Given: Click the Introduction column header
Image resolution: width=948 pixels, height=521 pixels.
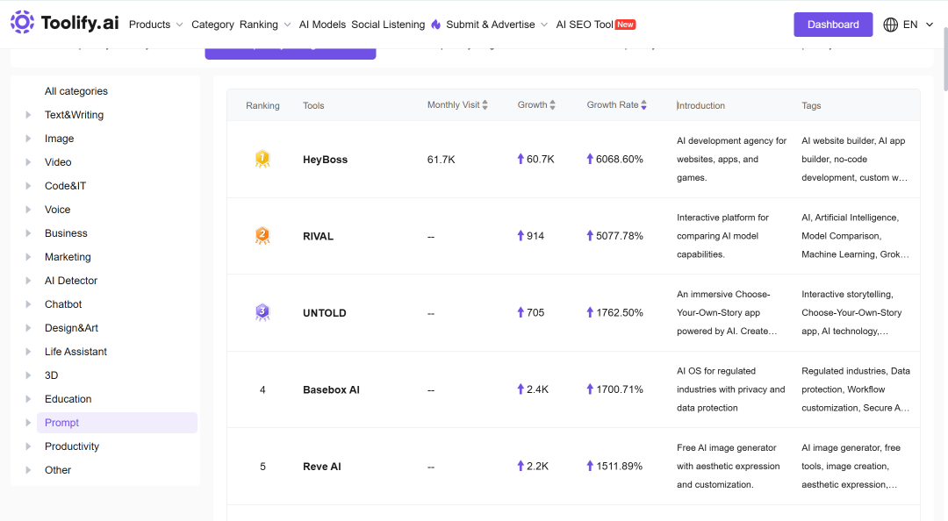Looking at the screenshot, I should click(x=700, y=105).
